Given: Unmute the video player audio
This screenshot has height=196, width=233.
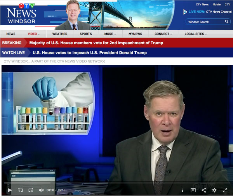Looking at the screenshot, I should 42,190.
